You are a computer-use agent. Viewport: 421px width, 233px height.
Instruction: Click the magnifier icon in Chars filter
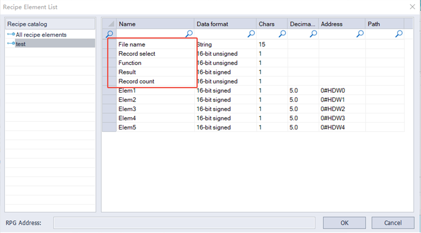click(x=282, y=34)
